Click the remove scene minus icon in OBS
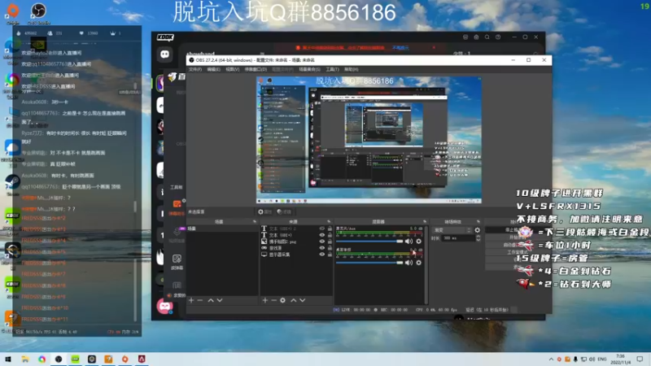The width and height of the screenshot is (651, 366). 200,300
